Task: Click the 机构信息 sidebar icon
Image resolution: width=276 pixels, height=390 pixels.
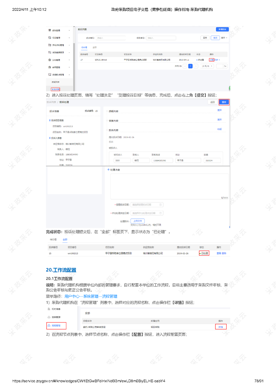Action: (x=49, y=309)
